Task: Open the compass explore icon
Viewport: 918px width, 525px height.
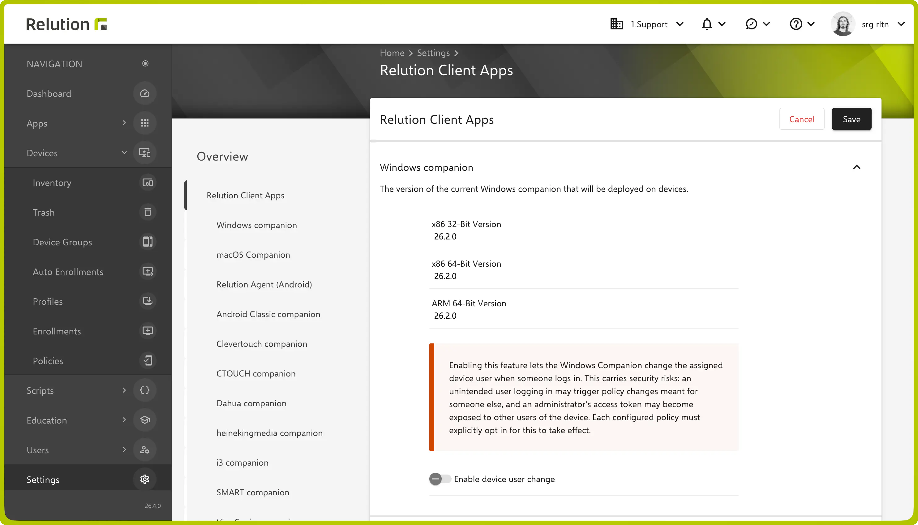Action: (751, 24)
